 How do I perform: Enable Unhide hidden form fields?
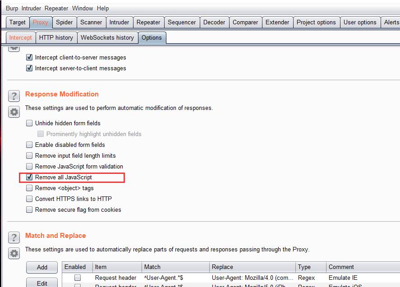click(30, 123)
